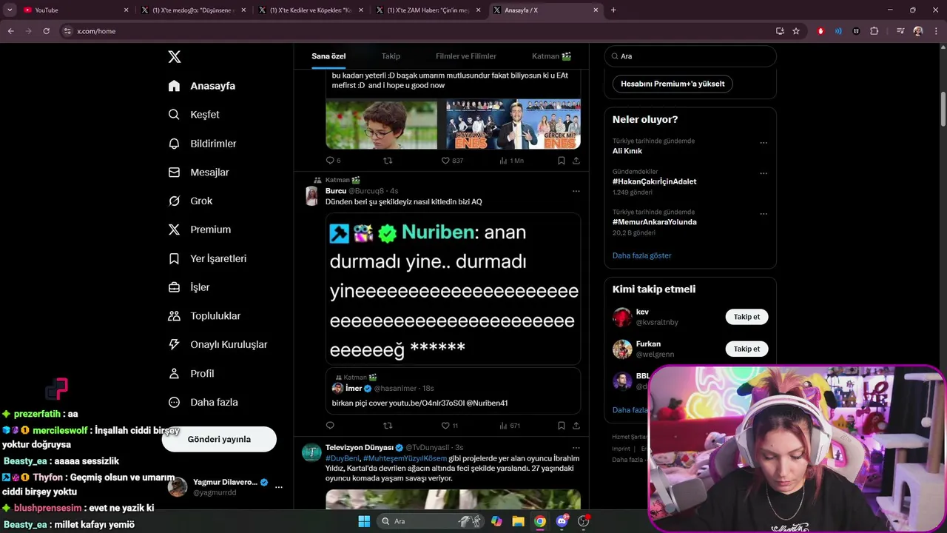Open Onaylı Kuruluşlar
The height and width of the screenshot is (533, 947).
[x=218, y=344]
